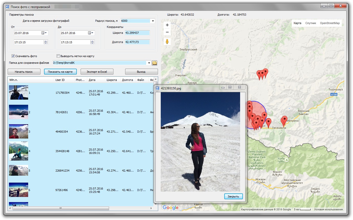
Task: Click date cell "25.07.2016 16:27:24"
Action: tap(96, 132)
